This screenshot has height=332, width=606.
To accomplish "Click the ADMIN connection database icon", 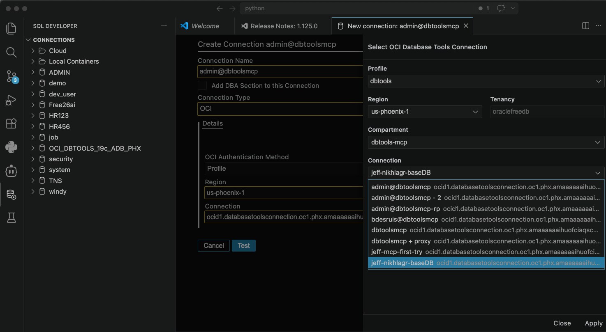I will (42, 72).
